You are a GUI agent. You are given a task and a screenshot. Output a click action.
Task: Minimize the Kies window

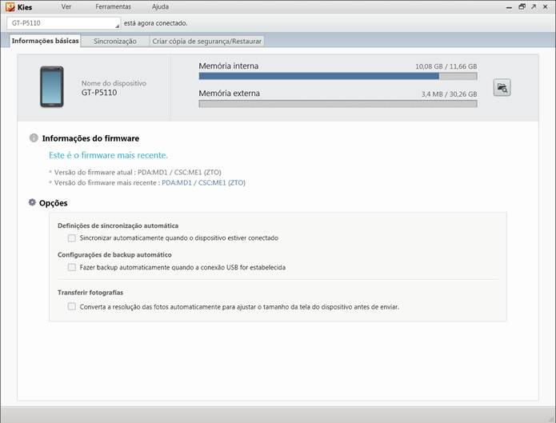[x=509, y=7]
